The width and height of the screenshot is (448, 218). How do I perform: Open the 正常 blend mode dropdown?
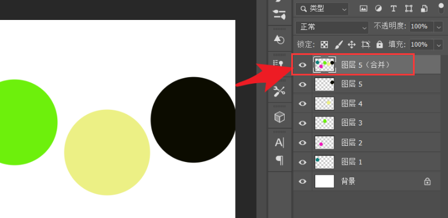[332, 27]
